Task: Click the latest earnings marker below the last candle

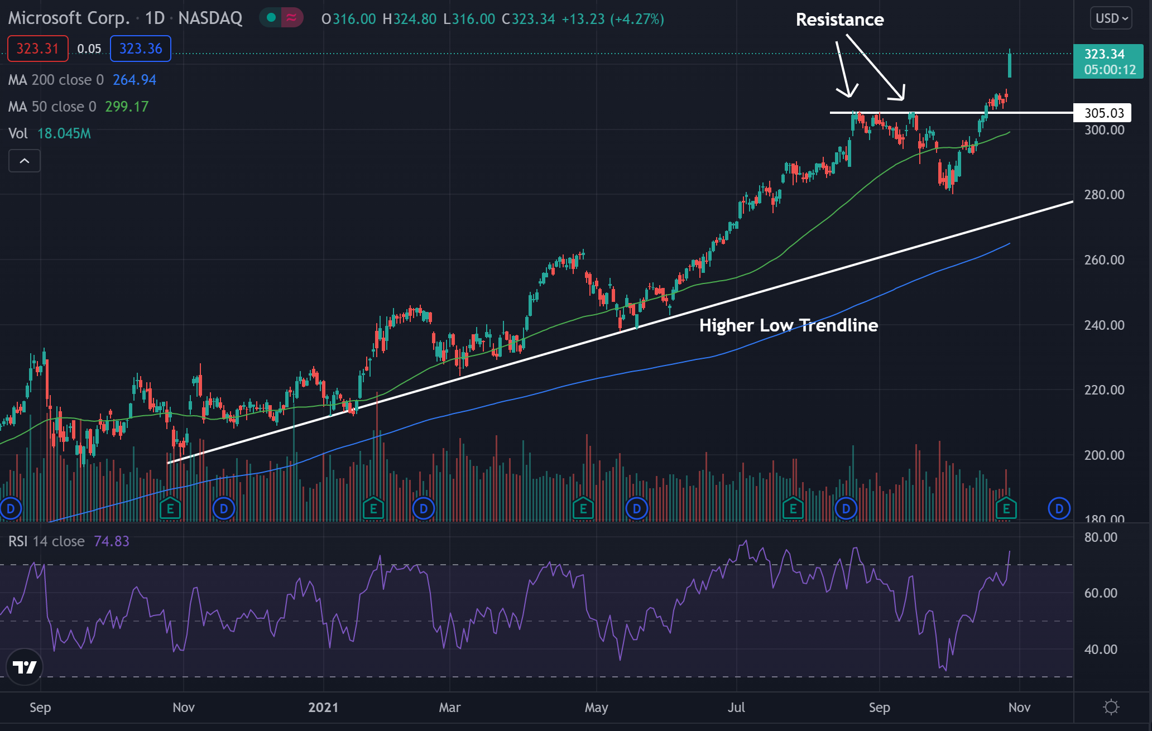Action: [x=1006, y=508]
